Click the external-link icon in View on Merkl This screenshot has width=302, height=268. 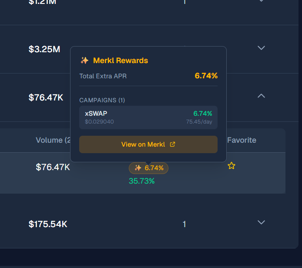coord(172,144)
